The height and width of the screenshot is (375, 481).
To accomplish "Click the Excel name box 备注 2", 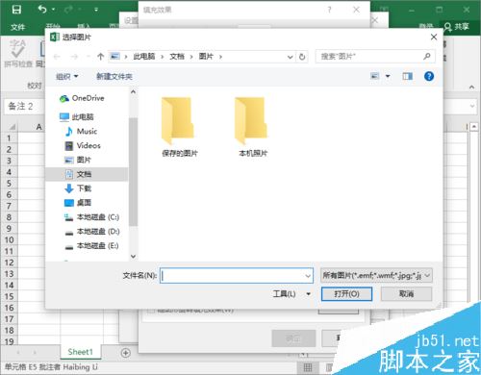I will point(24,106).
